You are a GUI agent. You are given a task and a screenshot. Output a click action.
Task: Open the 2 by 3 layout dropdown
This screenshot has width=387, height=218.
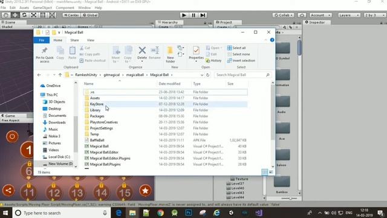(x=375, y=15)
